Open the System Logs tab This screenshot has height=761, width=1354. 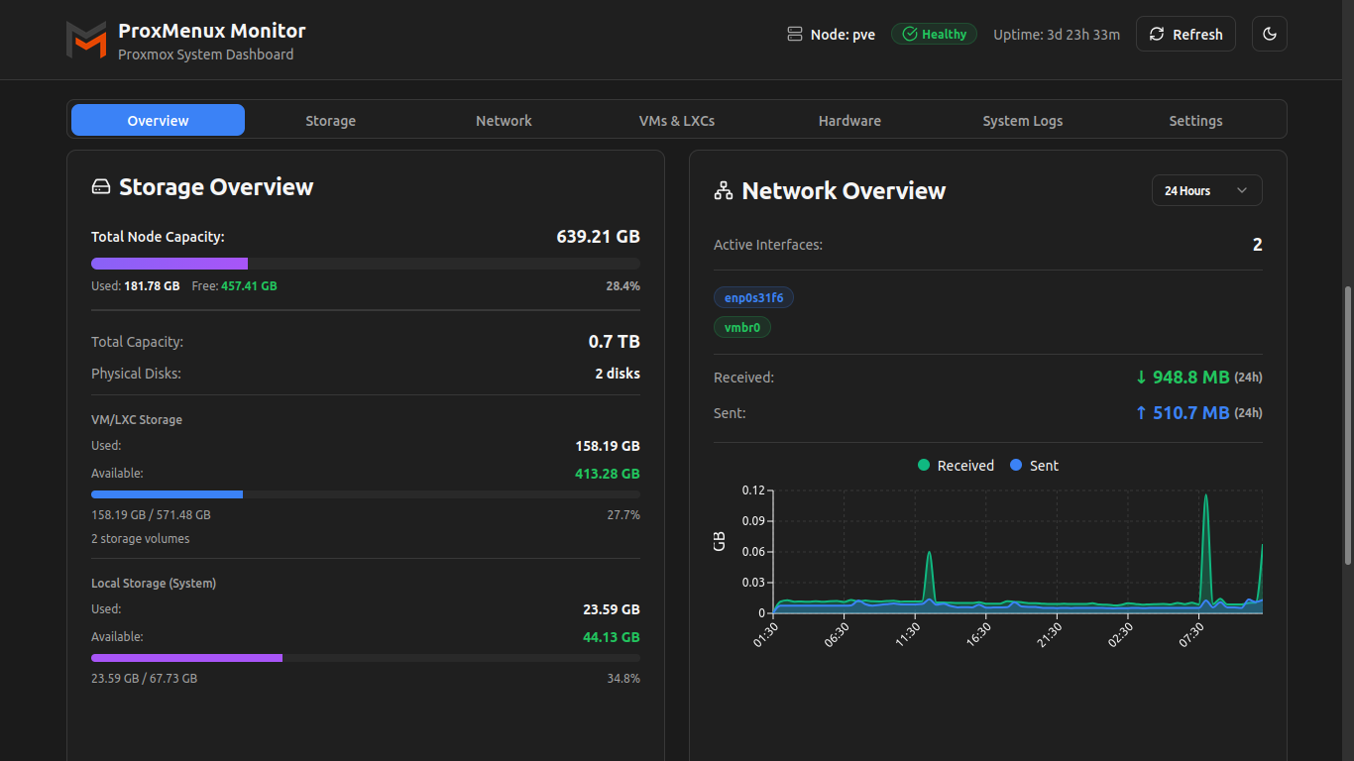[x=1022, y=121]
